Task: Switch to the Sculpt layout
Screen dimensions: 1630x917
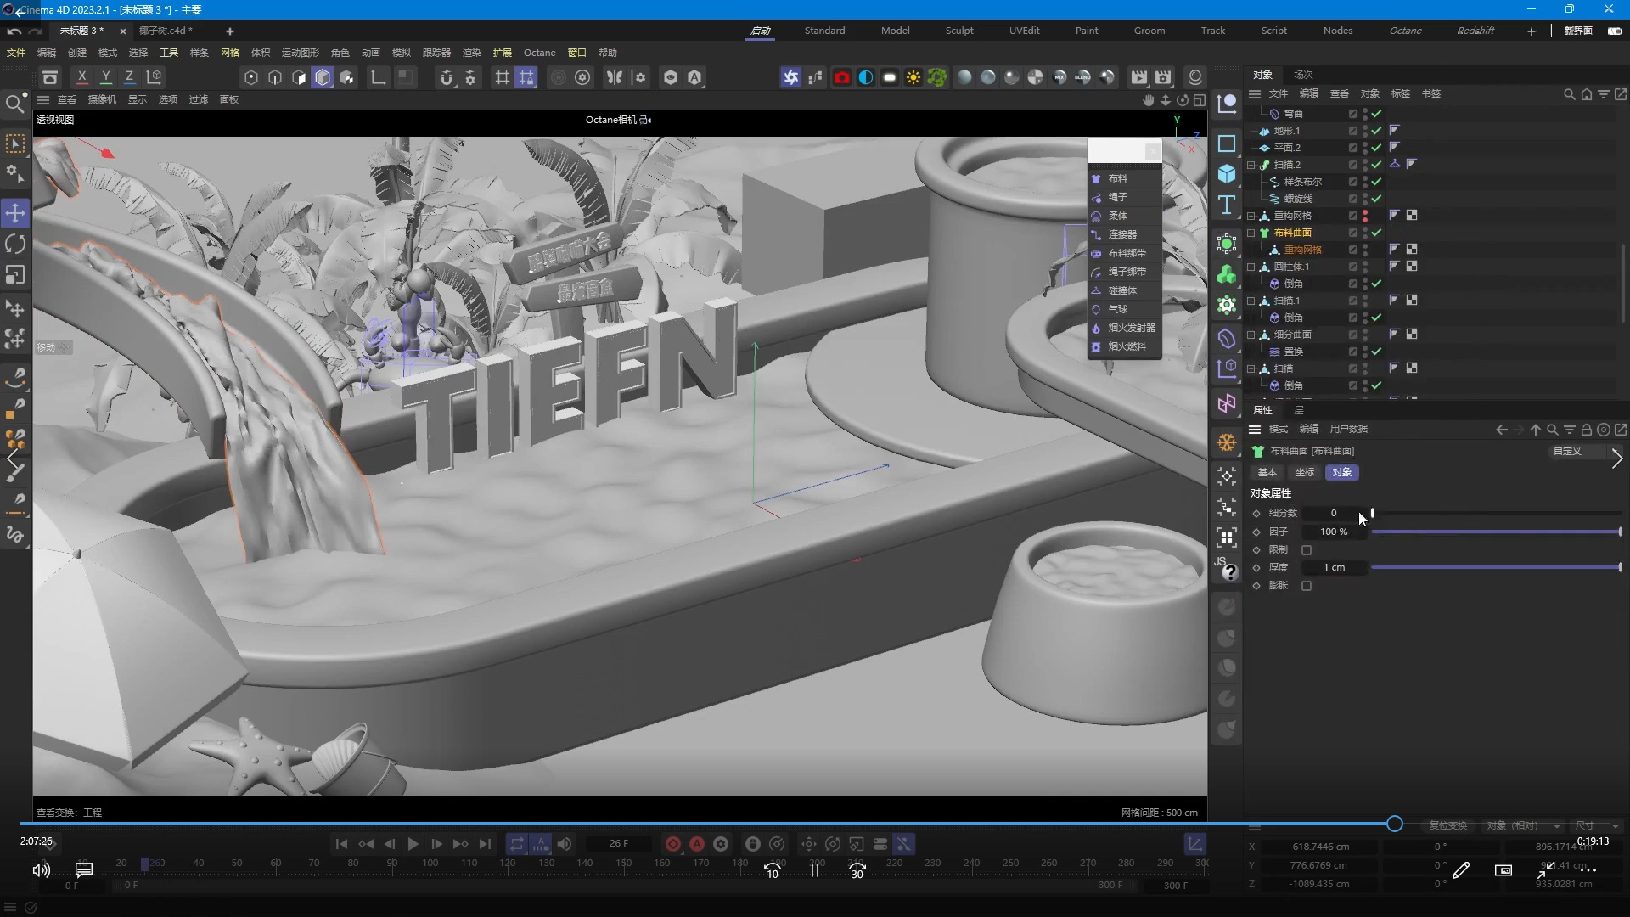Action: tap(959, 31)
